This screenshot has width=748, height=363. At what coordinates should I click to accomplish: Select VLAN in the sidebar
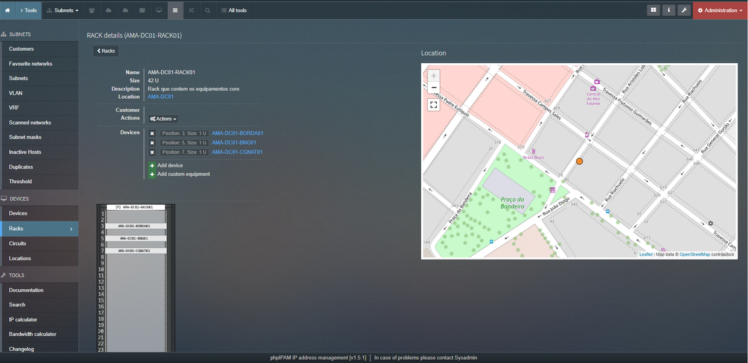click(x=40, y=94)
